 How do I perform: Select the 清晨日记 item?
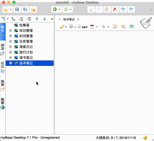tap(26, 47)
